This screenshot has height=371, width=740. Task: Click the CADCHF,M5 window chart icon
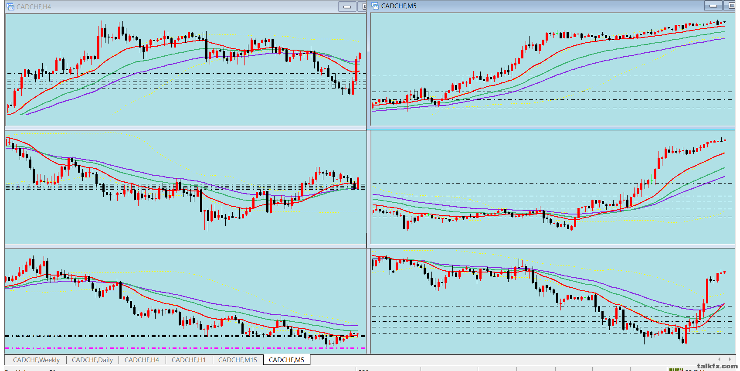click(375, 6)
